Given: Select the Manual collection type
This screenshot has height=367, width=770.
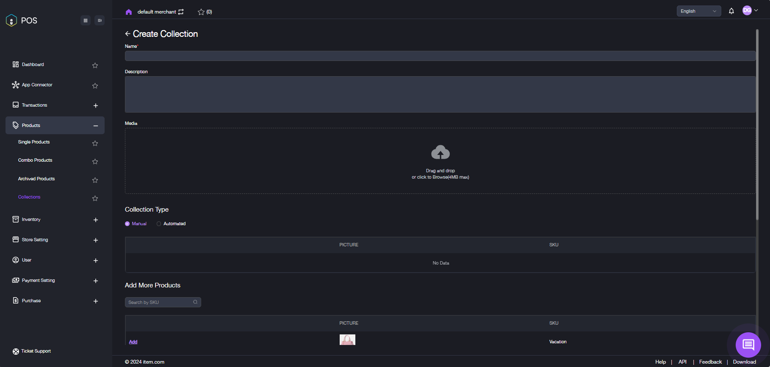Looking at the screenshot, I should pyautogui.click(x=127, y=224).
